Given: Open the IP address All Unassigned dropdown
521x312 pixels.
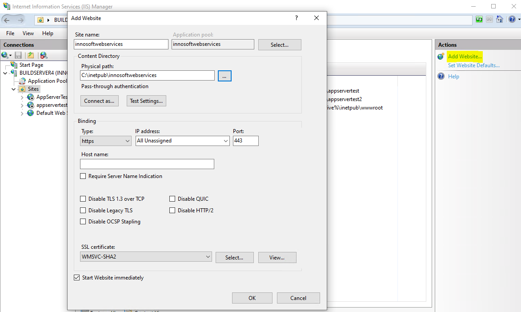Looking at the screenshot, I should point(182,141).
